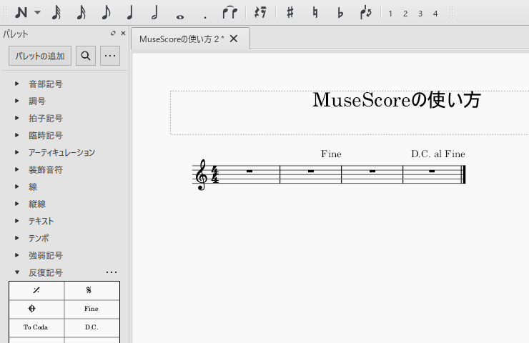Select the treble clef on staff

tap(202, 174)
